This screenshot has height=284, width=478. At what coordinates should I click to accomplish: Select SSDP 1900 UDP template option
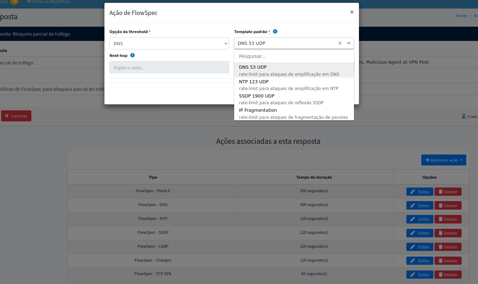click(294, 99)
